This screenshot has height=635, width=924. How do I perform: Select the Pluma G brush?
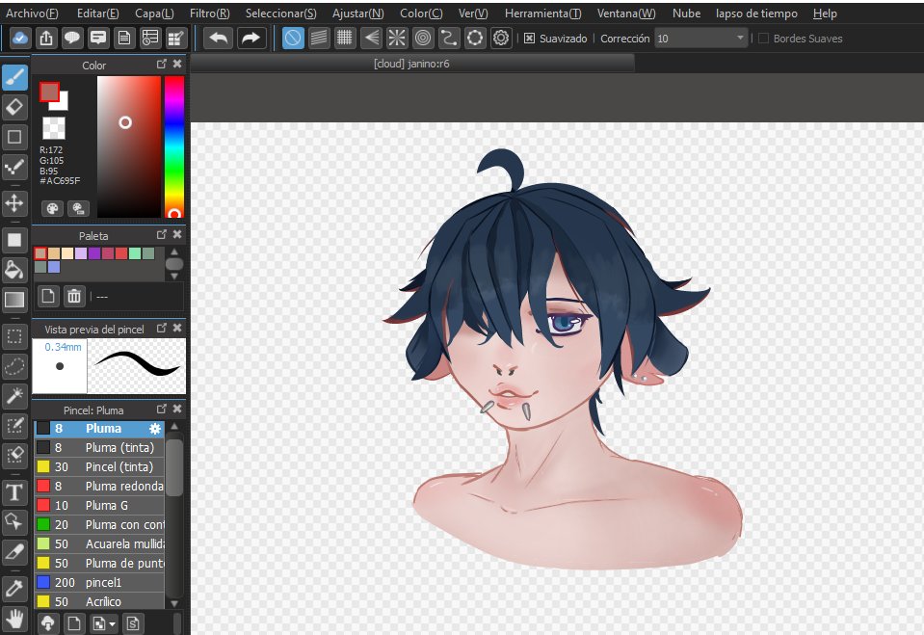point(99,505)
